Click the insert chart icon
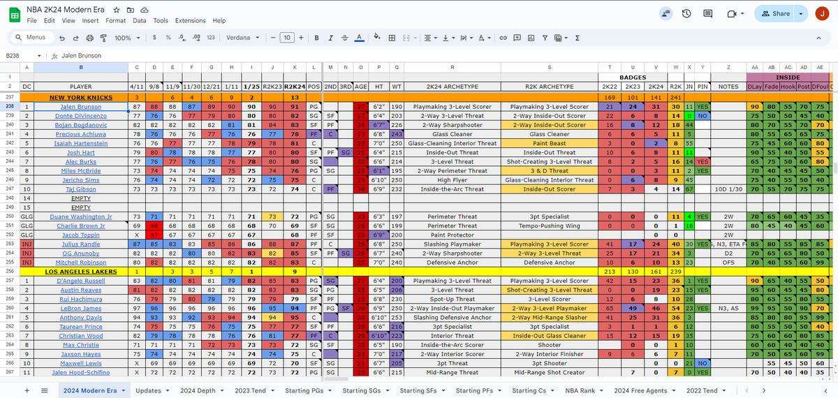The height and width of the screenshot is (398, 838). pyautogui.click(x=531, y=38)
